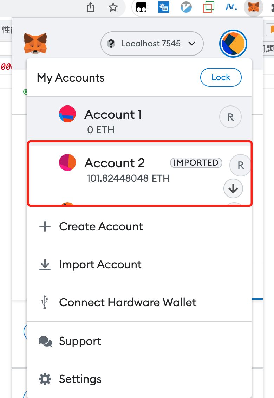Click the account avatar identicon at top right
Viewport: 274px width, 398px height.
[233, 44]
